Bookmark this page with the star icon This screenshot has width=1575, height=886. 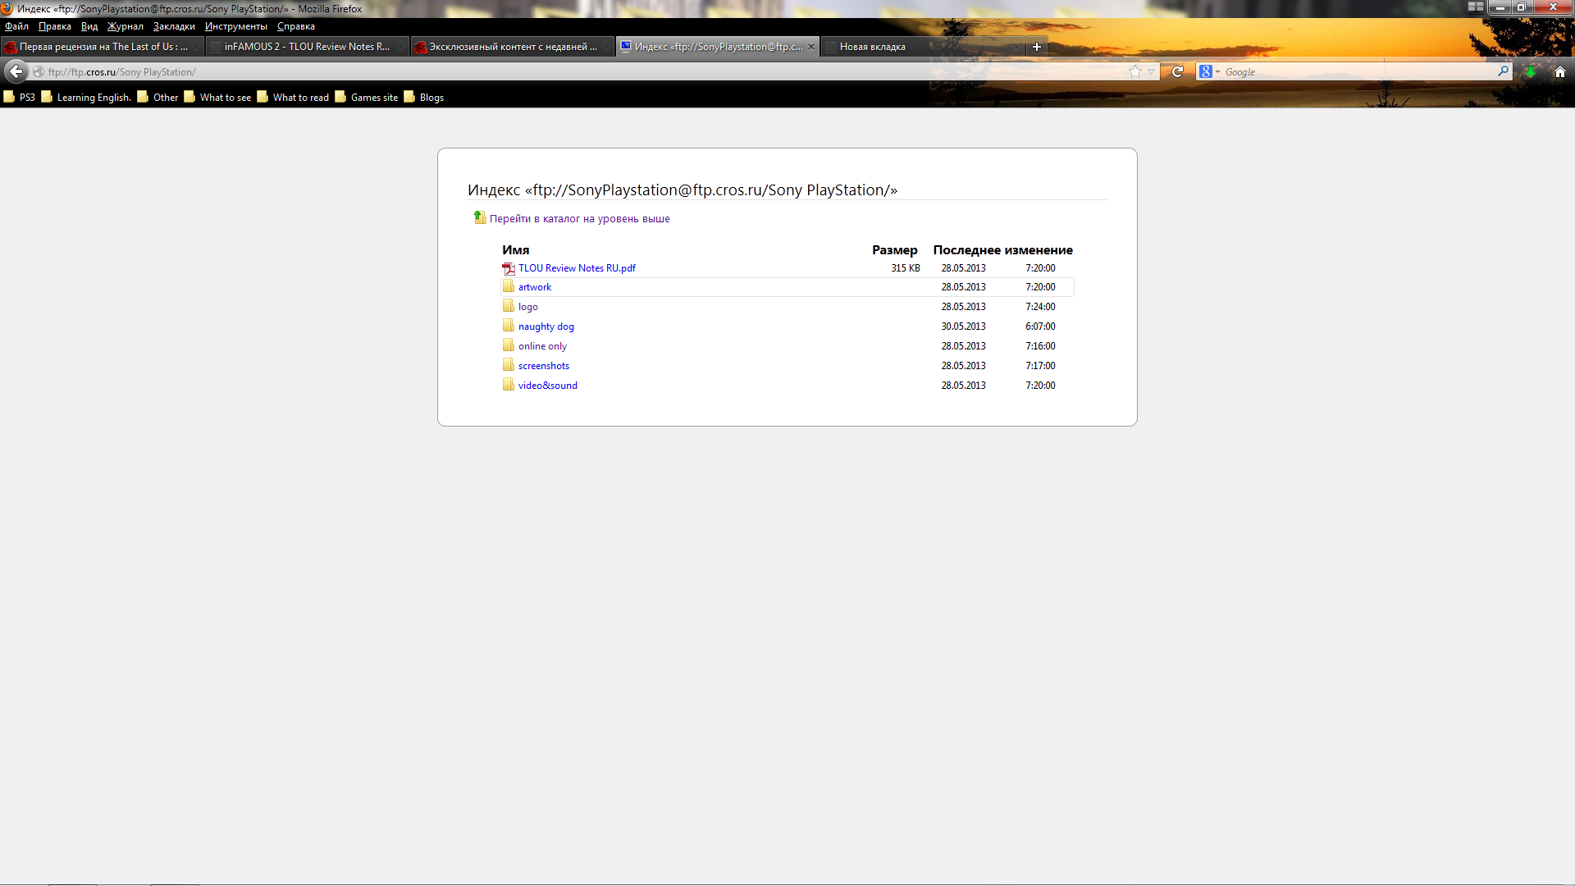(x=1135, y=71)
